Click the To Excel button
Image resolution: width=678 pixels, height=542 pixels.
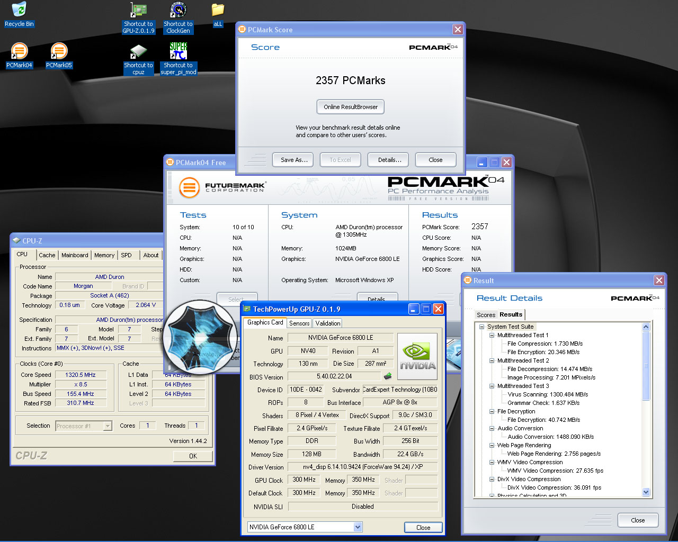340,160
